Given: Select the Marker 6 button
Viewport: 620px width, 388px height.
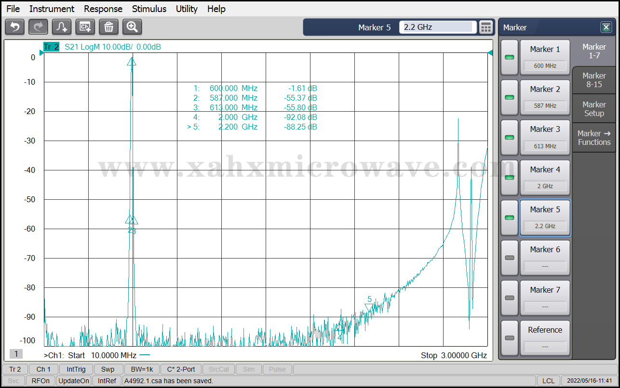Looking at the screenshot, I should coord(545,258).
